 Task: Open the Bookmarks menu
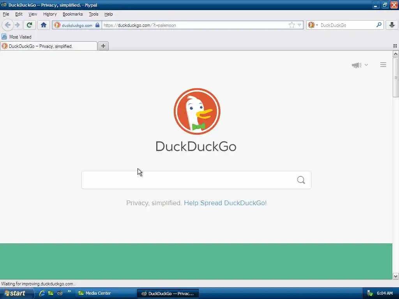[x=73, y=14]
